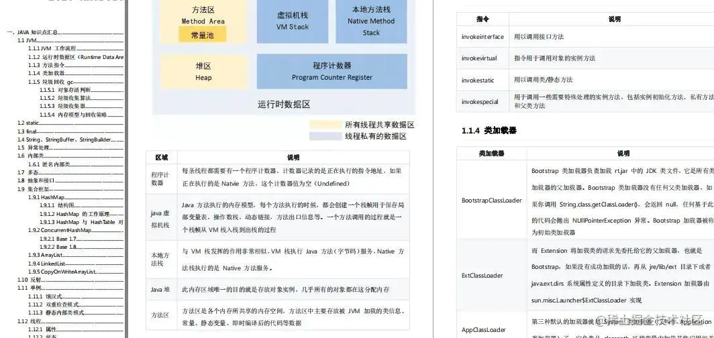The image size is (714, 338).
Task: Select contents entry '1.1.4 类加载器'
Action: (76, 73)
